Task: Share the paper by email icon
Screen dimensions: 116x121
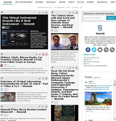Action: pyautogui.click(x=100, y=50)
